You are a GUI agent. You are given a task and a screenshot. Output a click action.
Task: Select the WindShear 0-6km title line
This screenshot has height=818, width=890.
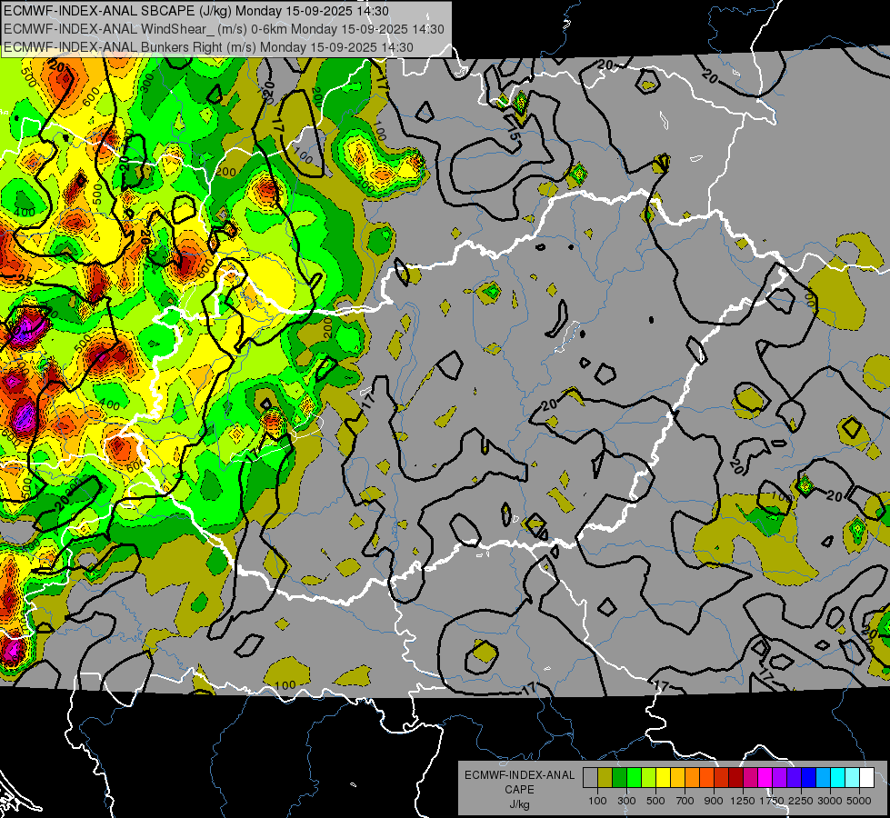(x=224, y=29)
